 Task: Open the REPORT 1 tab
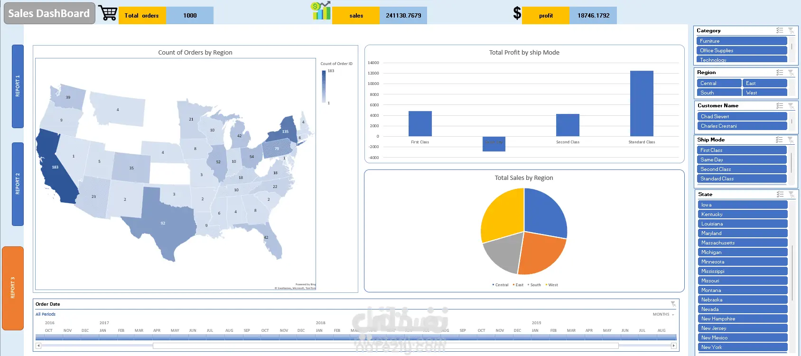click(x=18, y=86)
